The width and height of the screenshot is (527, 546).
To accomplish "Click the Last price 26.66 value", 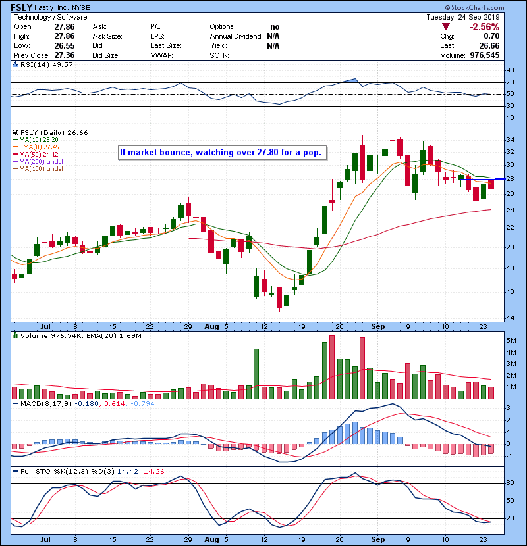I will click(x=489, y=45).
